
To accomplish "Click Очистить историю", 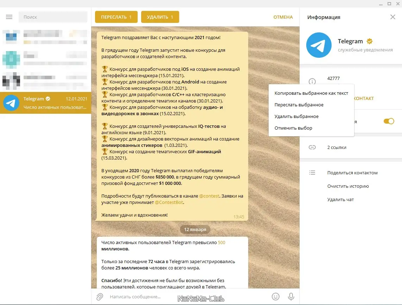I will tap(348, 186).
